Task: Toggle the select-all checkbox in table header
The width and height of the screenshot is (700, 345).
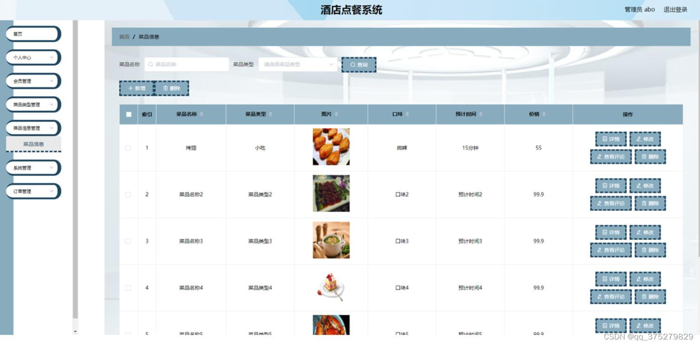Action: [129, 114]
